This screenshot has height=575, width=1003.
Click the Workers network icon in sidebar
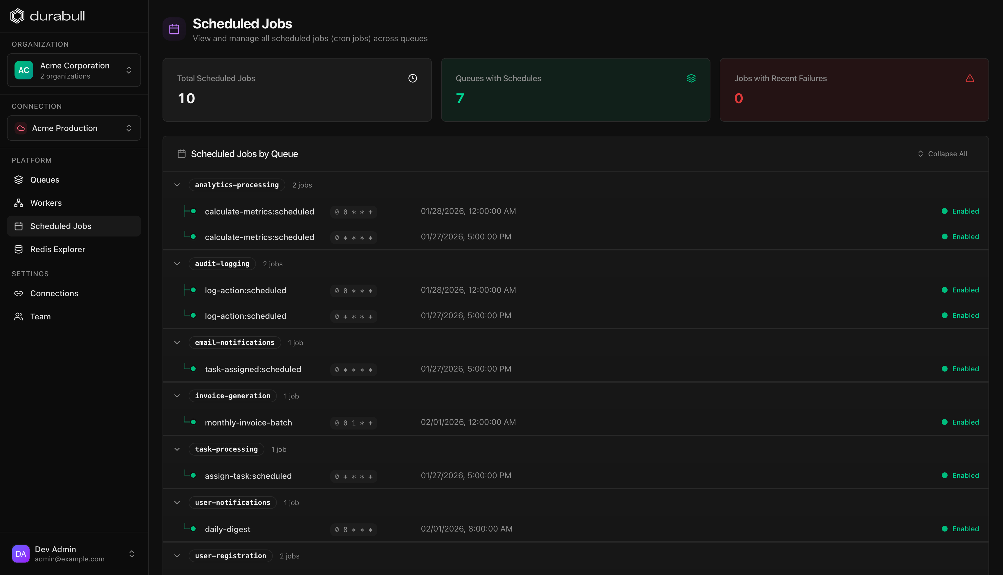(x=19, y=203)
